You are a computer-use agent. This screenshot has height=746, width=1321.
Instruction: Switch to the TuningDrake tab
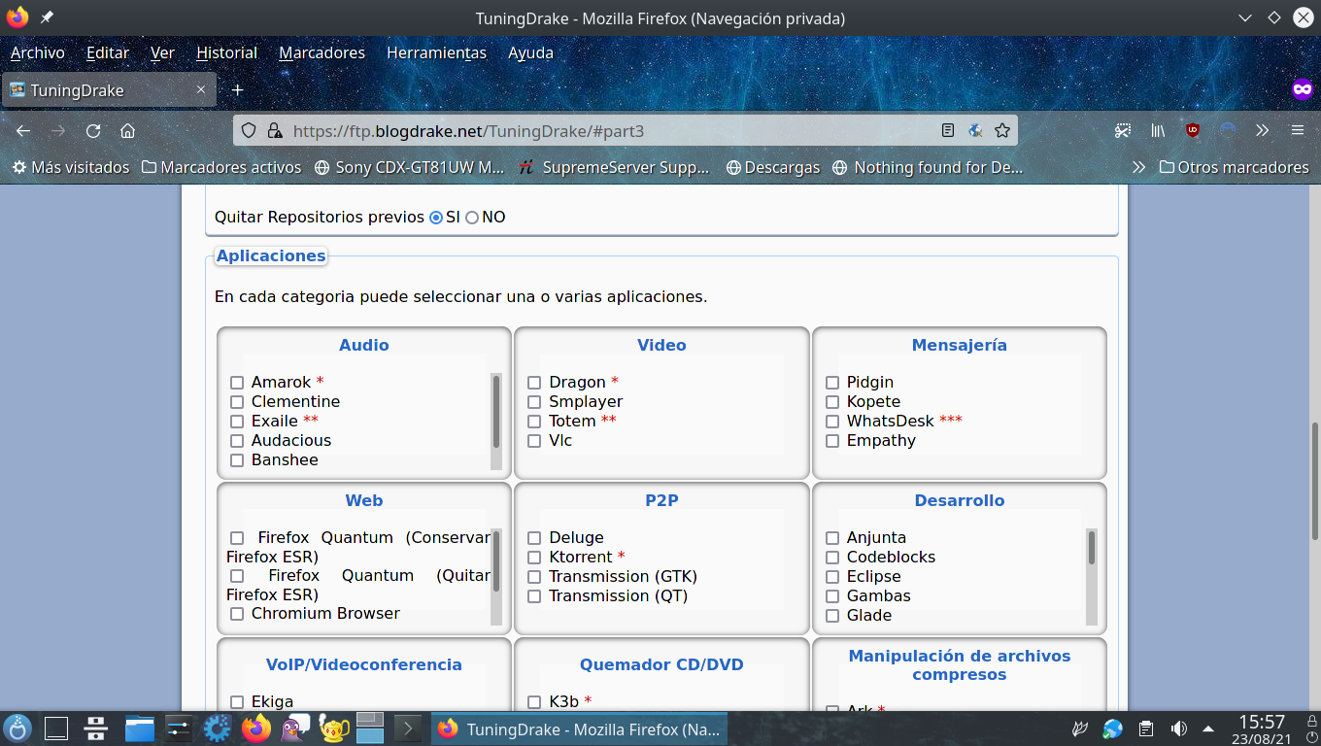click(x=109, y=90)
